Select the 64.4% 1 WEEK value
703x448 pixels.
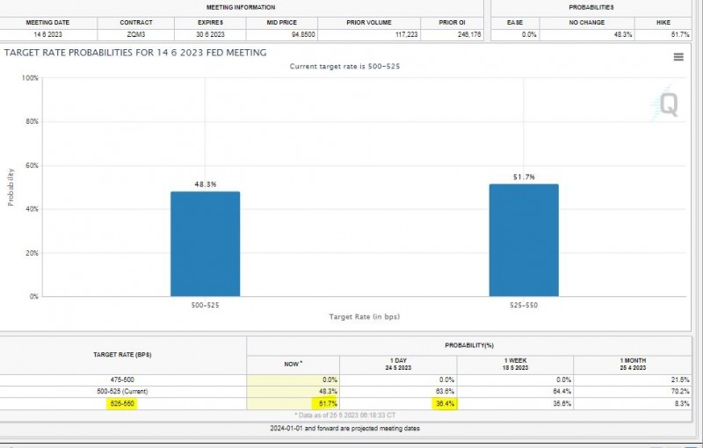click(x=562, y=392)
